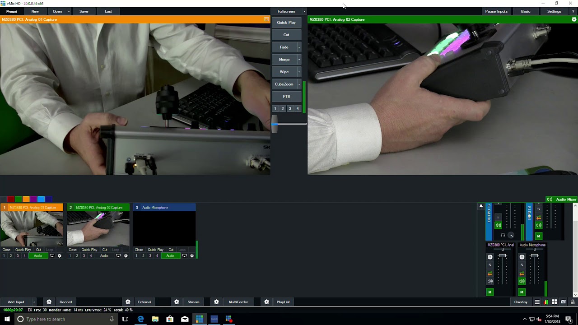The image size is (578, 325).
Task: Click monitor icon on Audio Microphone input
Action: point(184,256)
